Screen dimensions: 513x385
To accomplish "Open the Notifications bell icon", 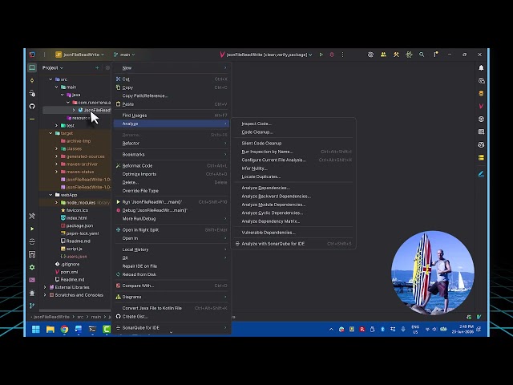I will coord(481,67).
